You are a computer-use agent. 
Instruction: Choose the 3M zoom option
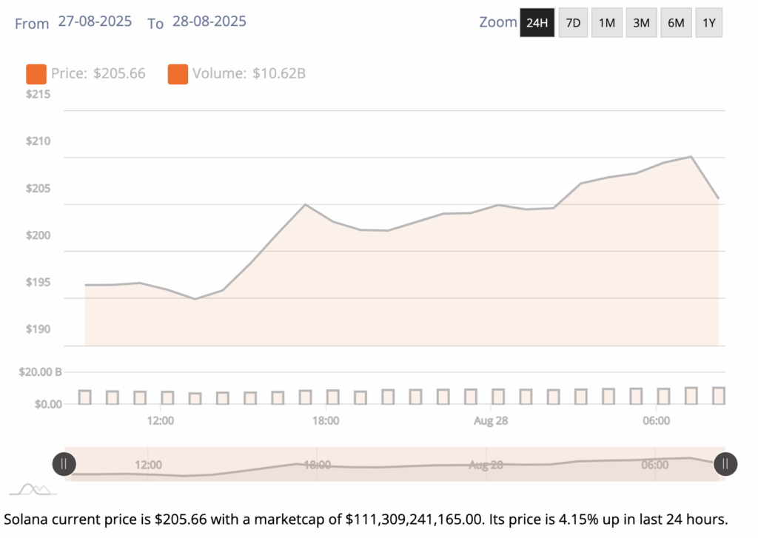click(641, 22)
